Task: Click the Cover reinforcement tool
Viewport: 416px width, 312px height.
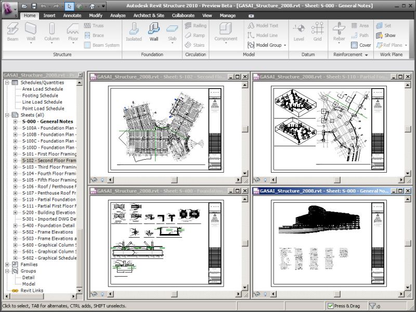Action: [361, 45]
